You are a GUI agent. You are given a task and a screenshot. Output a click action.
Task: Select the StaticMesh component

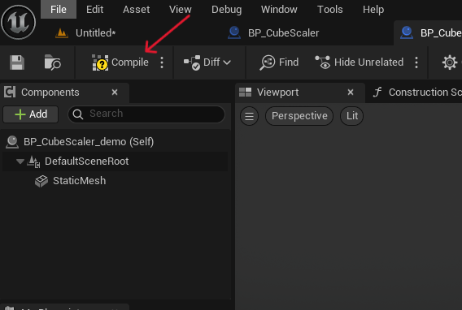pos(79,181)
